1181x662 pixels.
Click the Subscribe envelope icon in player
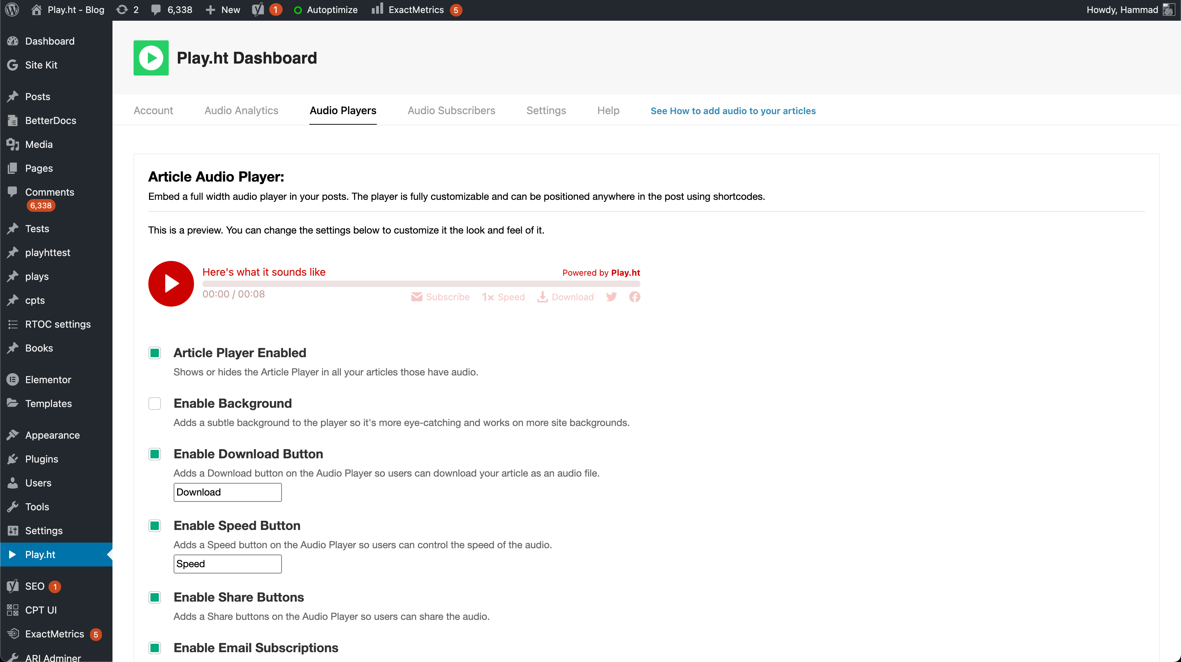coord(416,297)
